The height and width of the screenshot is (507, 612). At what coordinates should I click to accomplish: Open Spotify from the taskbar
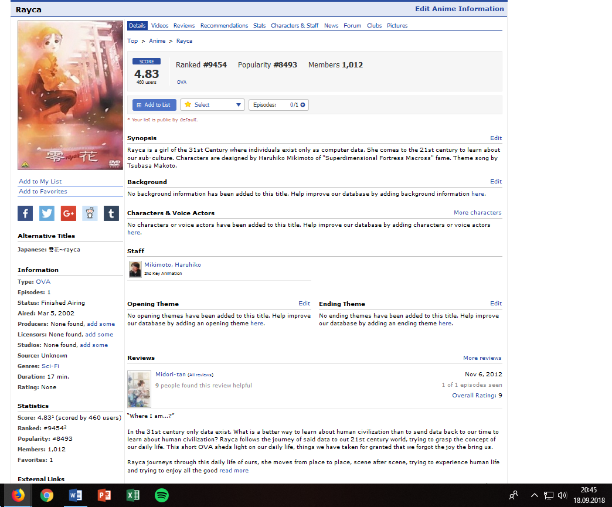tap(162, 495)
